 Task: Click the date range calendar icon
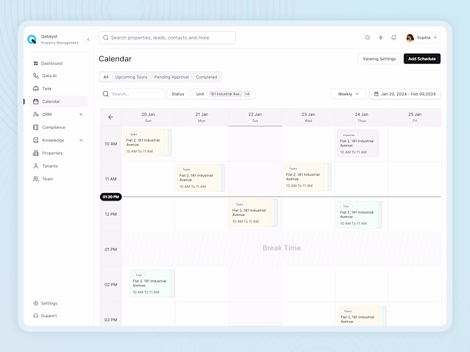tap(376, 94)
